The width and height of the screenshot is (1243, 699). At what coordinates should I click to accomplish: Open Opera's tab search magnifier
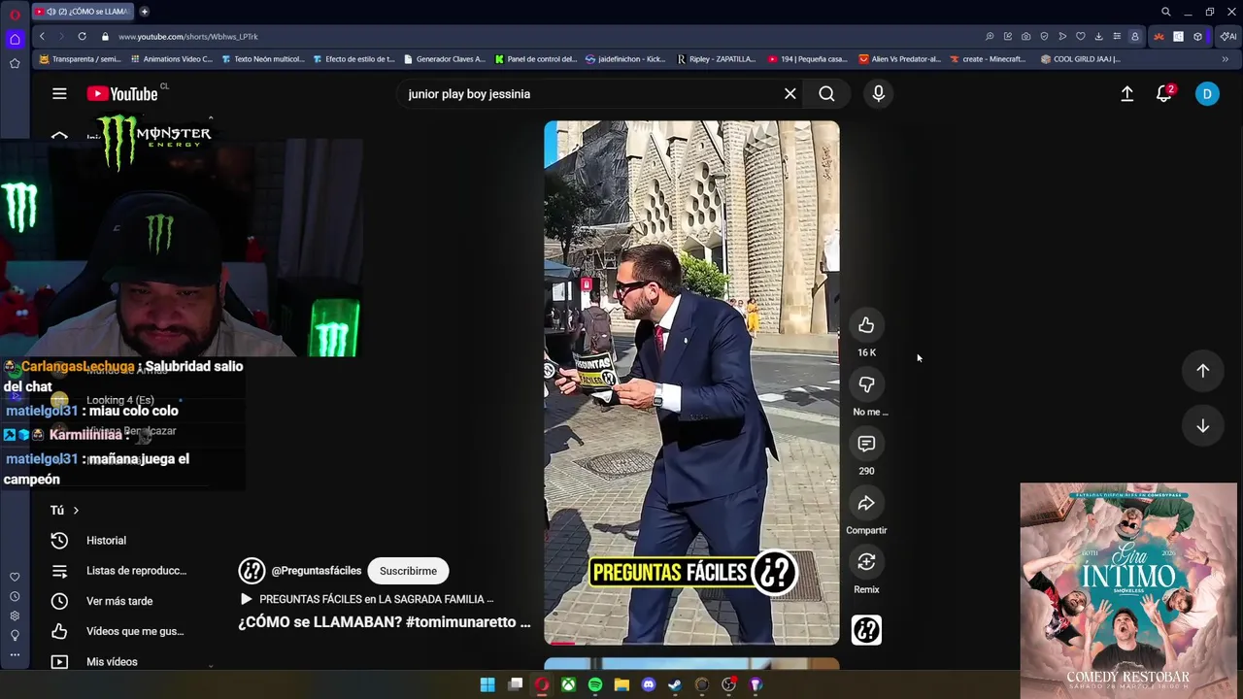[1165, 12]
